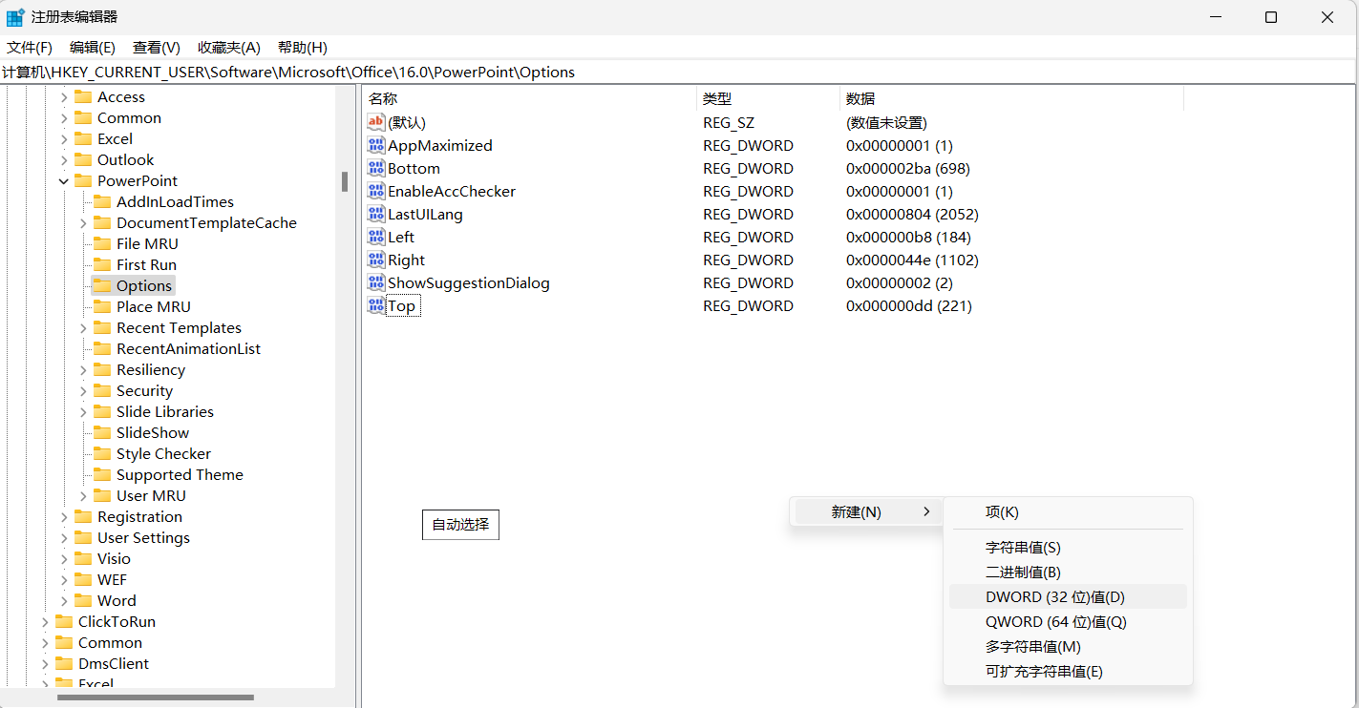Open the 编辑(E) menu
Viewport: 1359px width, 708px height.
[93, 47]
